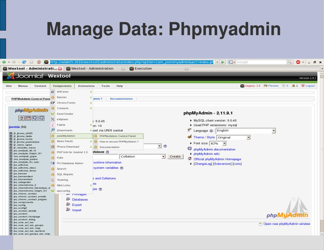Close the first Wextool Administration tab
Screen dimensions: 324x250
coord(60,69)
